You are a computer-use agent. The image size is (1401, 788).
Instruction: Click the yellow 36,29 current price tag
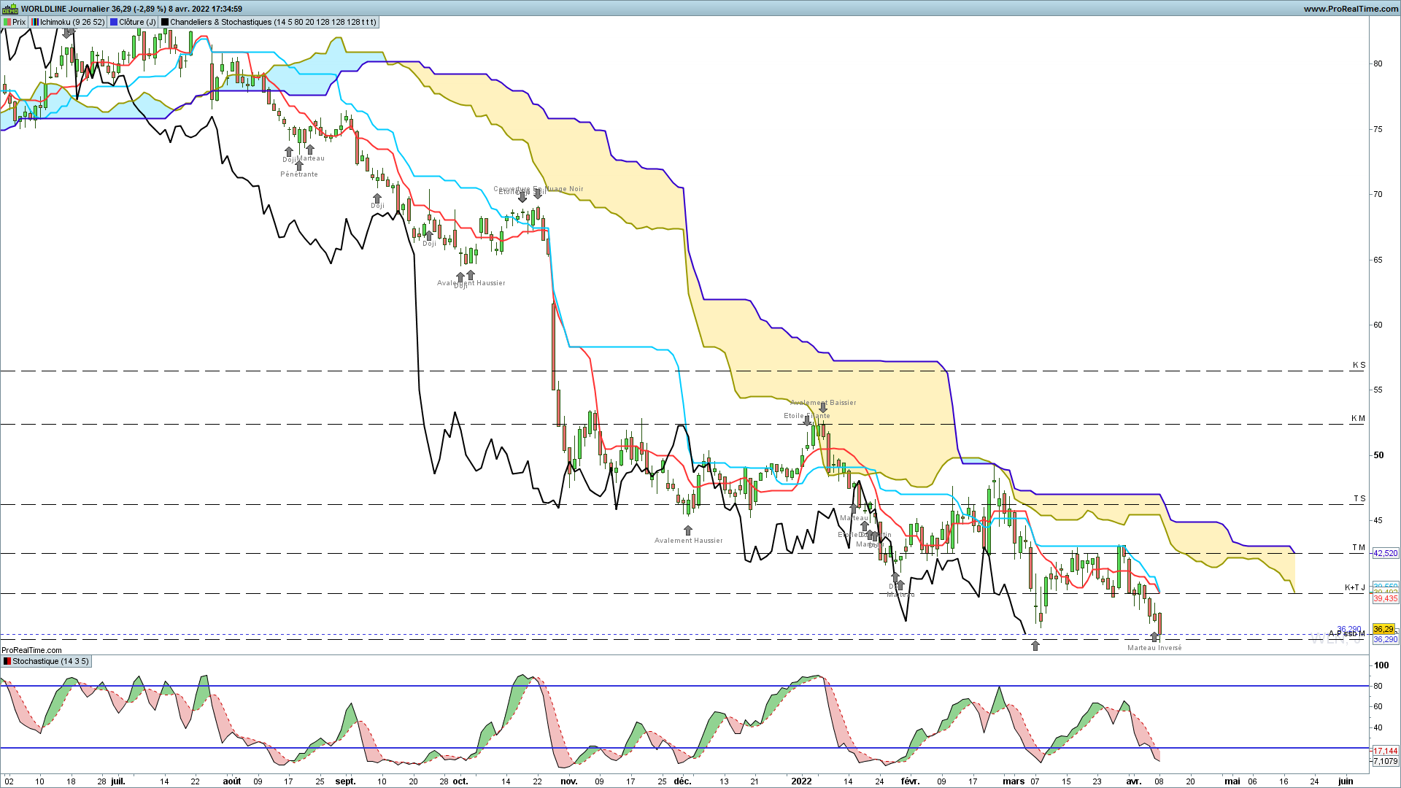click(1383, 629)
